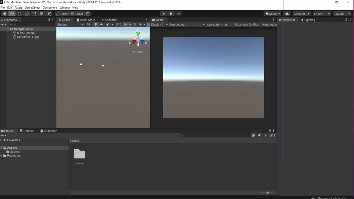This screenshot has width=354, height=199.
Task: Toggle scene grid visibility icon
Action: point(125,25)
